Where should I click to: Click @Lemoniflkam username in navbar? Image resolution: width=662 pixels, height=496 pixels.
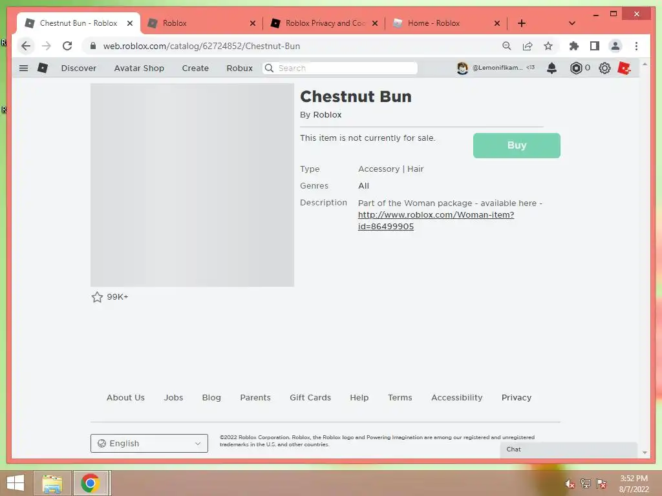click(497, 67)
